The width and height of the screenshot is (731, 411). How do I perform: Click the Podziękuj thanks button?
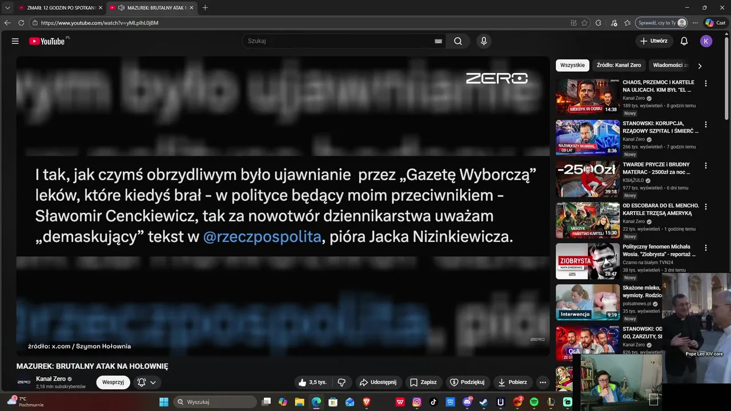467,382
